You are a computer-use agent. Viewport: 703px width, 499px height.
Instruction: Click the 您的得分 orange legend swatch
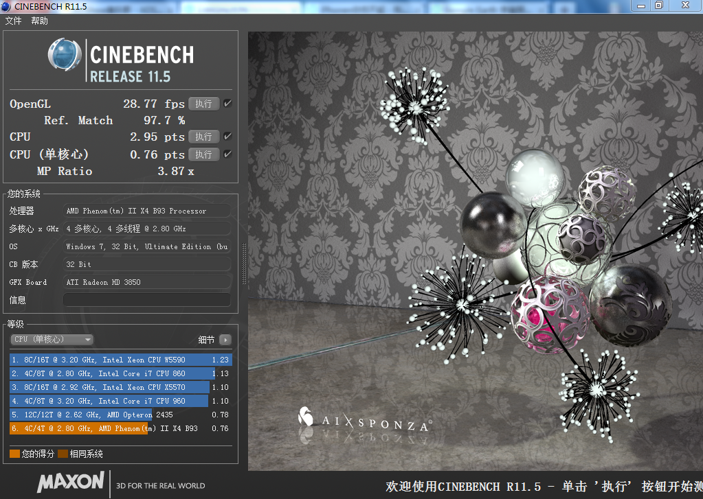(15, 454)
